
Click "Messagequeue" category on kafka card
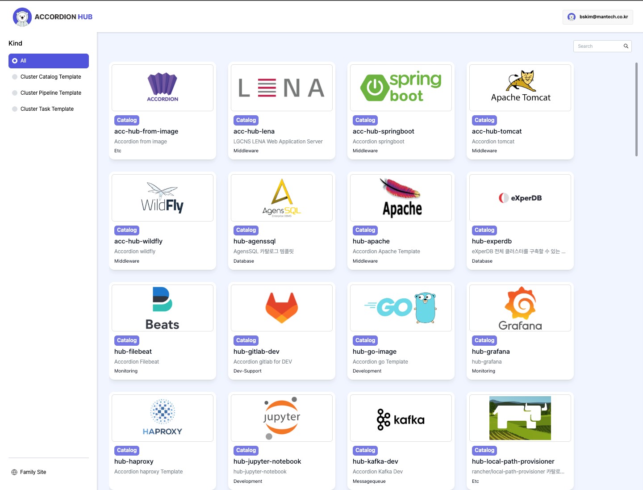coord(369,482)
